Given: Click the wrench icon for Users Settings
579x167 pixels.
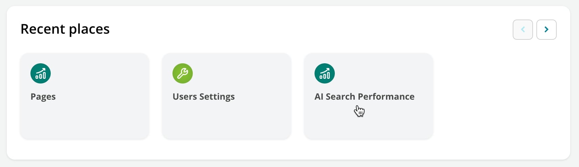Looking at the screenshot, I should point(183,73).
